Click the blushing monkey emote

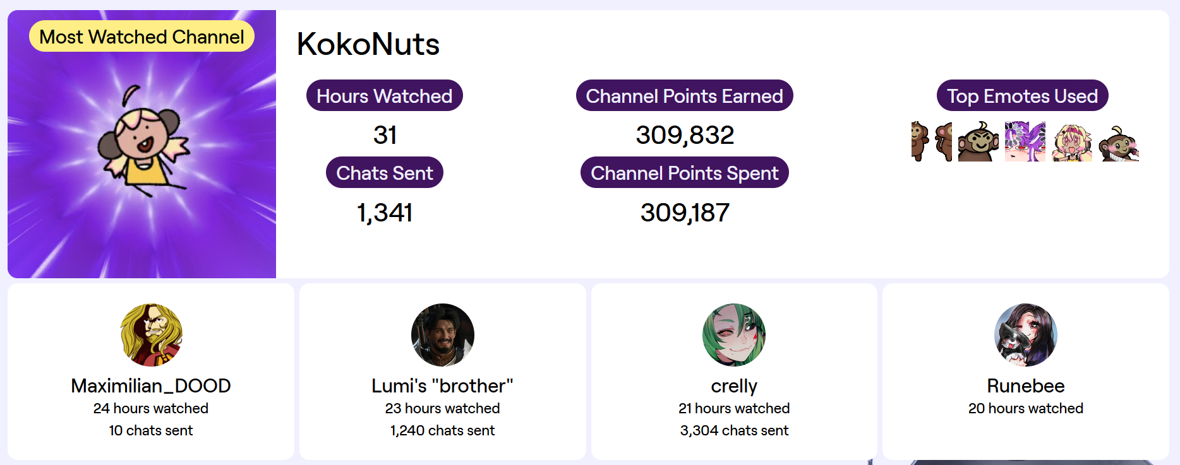point(1118,143)
